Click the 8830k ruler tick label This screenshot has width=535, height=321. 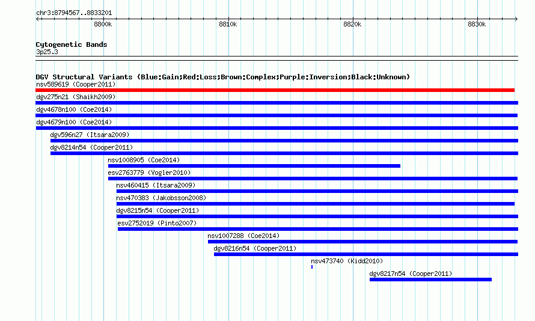[x=477, y=24]
